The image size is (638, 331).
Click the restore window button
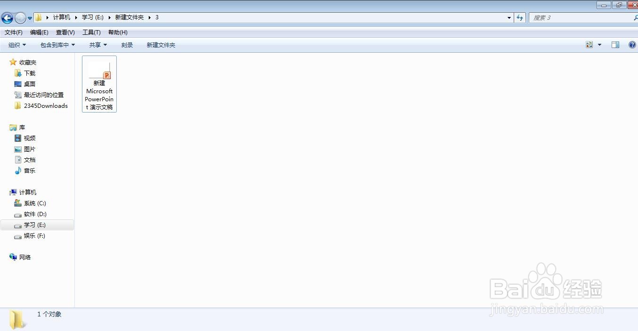619,5
